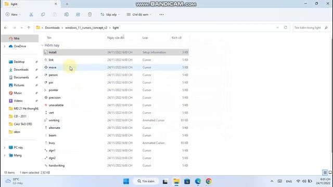Image resolution: width=333 pixels, height=187 pixels.
Task: Select the precision cursor file
Action: pyautogui.click(x=116, y=98)
